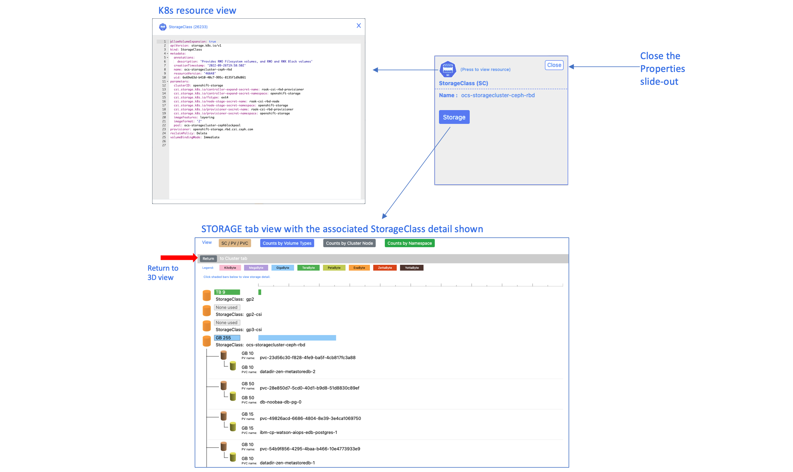Click the orange cylinder icon for gp2 StorageClass

point(206,295)
